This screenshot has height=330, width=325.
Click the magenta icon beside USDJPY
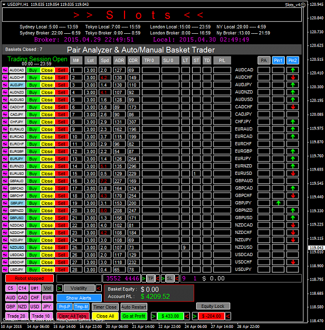pyautogui.click(x=5, y=270)
